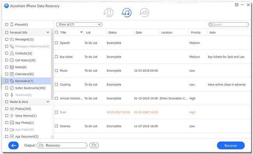Click the List column header

pyautogui.click(x=88, y=32)
